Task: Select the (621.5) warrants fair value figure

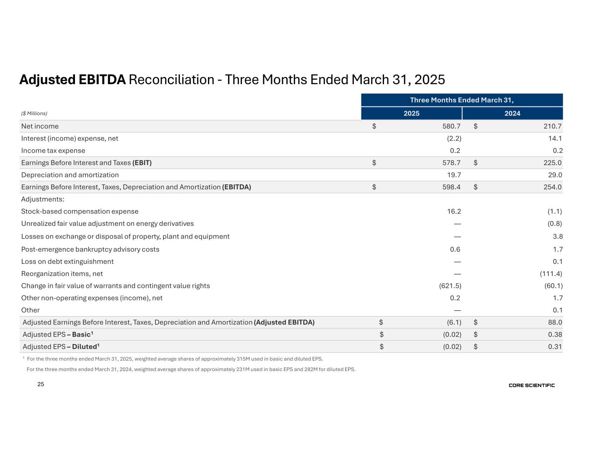Action: pos(450,286)
